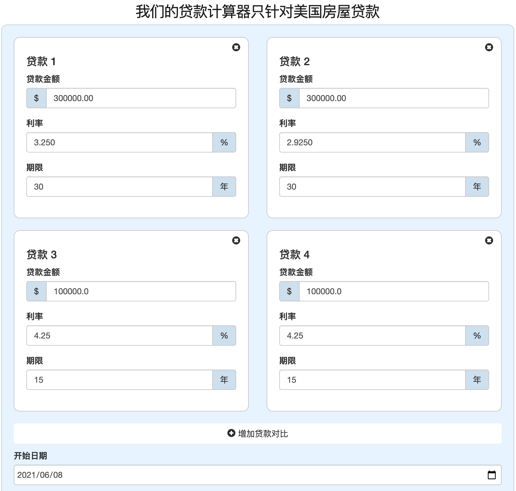Image resolution: width=516 pixels, height=491 pixels.
Task: Click the 贷款 2 rate field showing 2.9250
Action: pos(373,142)
